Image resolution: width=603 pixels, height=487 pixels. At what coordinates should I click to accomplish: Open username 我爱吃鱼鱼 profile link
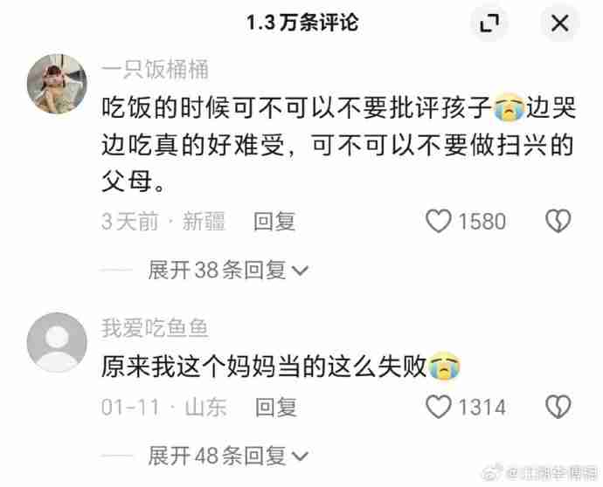[x=155, y=328]
